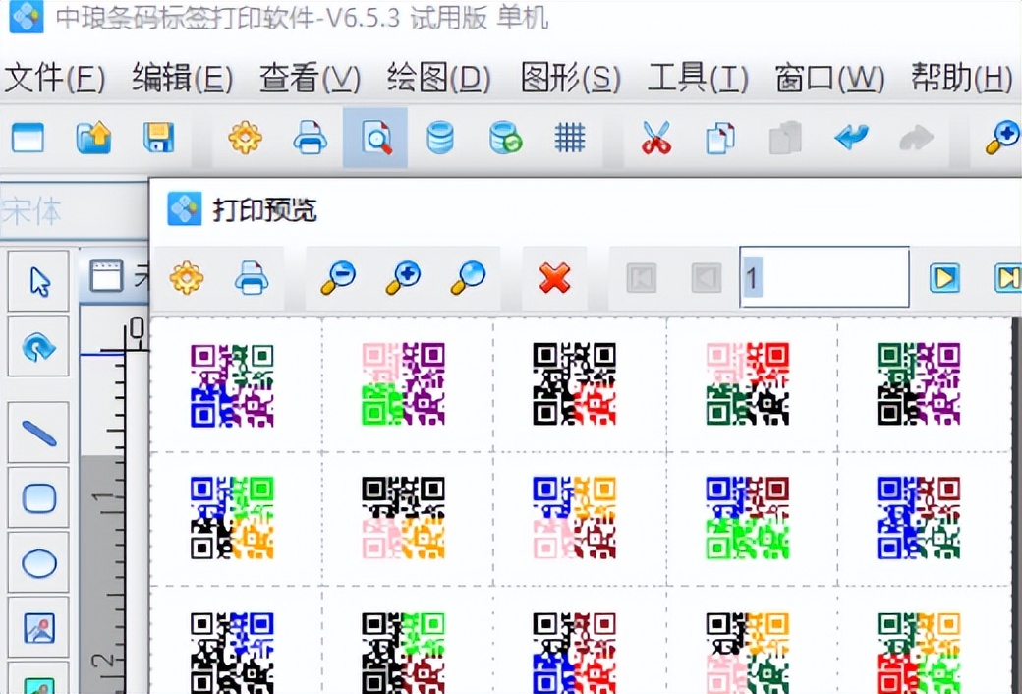Click the 宋体 font name box
Viewport: 1022px width, 694px height.
73,210
